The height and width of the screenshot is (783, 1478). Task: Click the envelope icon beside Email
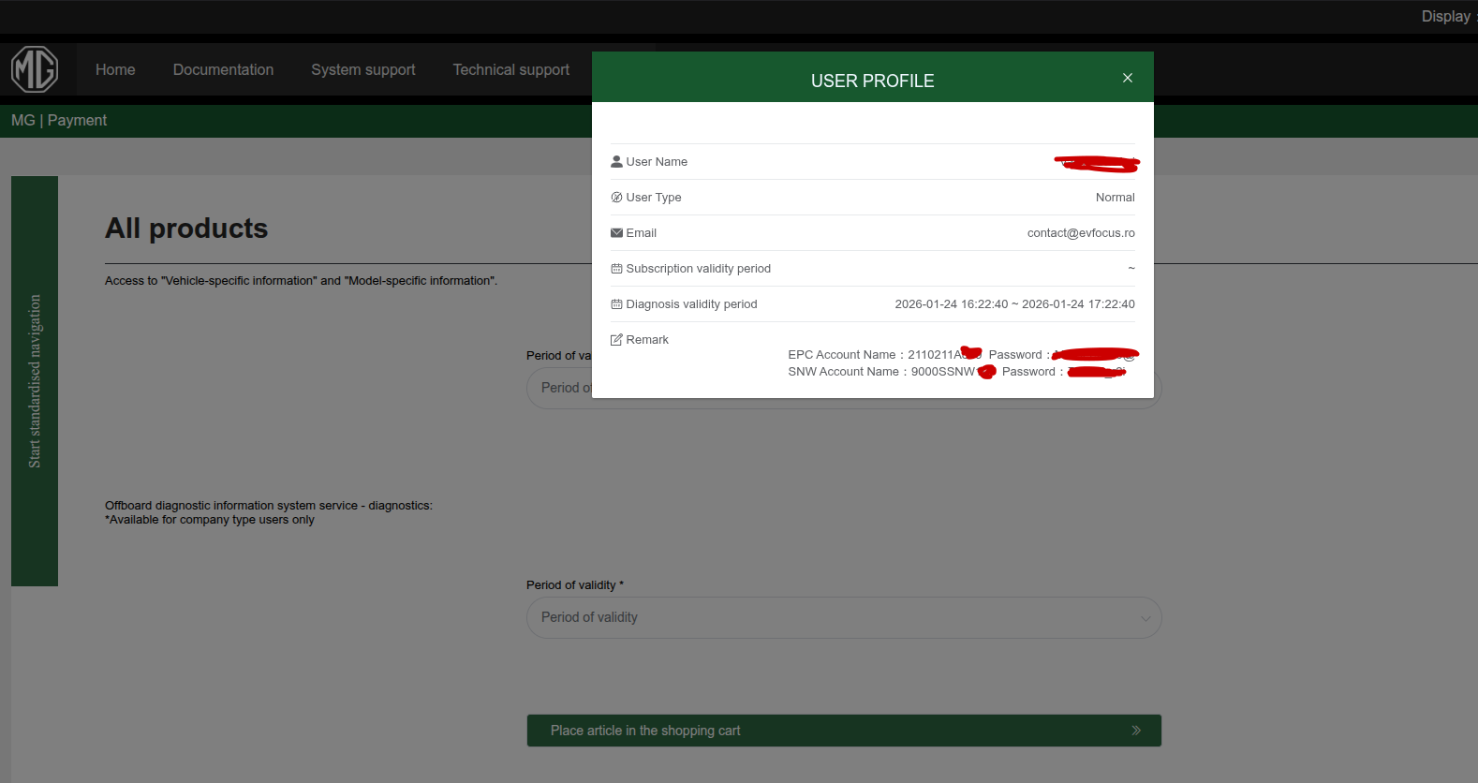click(x=616, y=233)
